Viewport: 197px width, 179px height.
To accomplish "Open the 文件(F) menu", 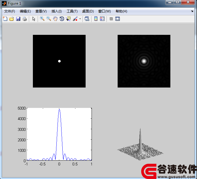I will point(10,11).
